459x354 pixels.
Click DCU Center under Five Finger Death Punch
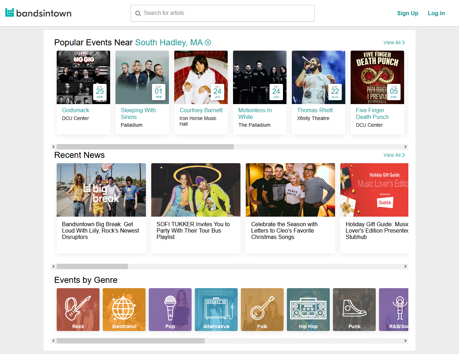tap(369, 125)
